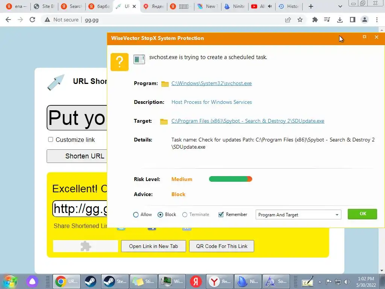Share this page icon in address bar
The height and width of the screenshot is (289, 385).
[288, 20]
